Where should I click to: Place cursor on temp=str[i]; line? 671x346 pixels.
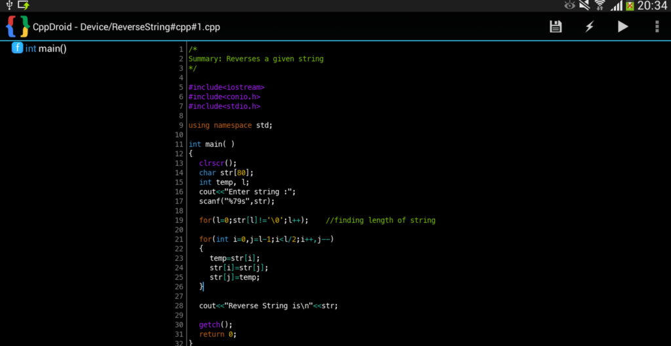[235, 258]
